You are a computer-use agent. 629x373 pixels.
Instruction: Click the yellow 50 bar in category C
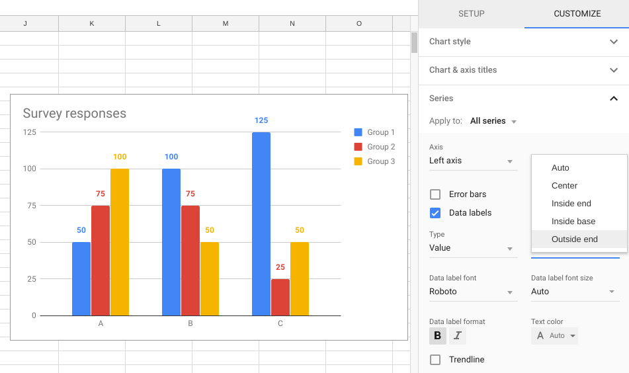[300, 278]
